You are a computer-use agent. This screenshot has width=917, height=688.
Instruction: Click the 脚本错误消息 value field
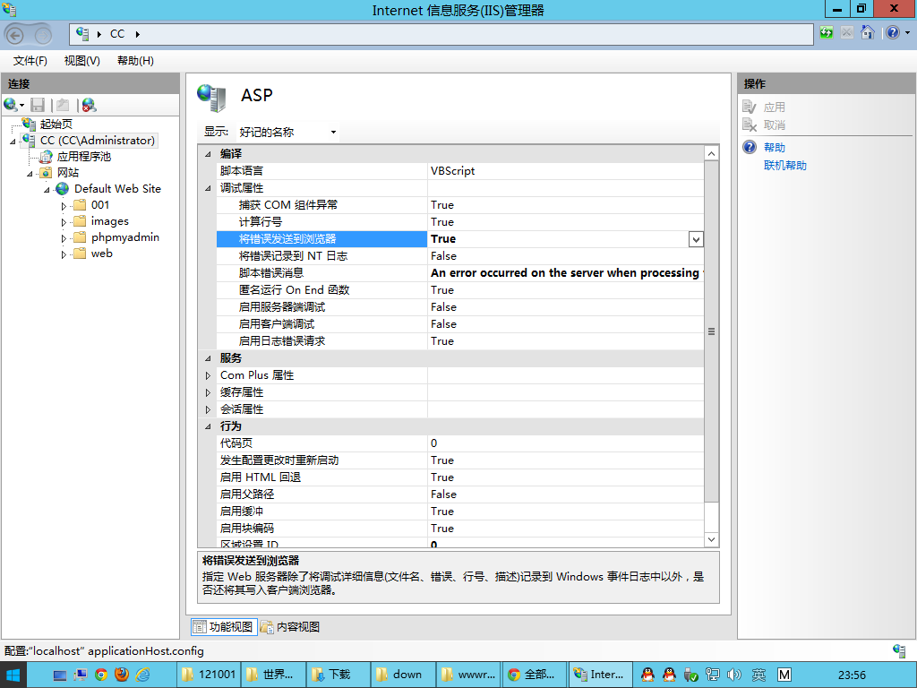click(x=566, y=273)
